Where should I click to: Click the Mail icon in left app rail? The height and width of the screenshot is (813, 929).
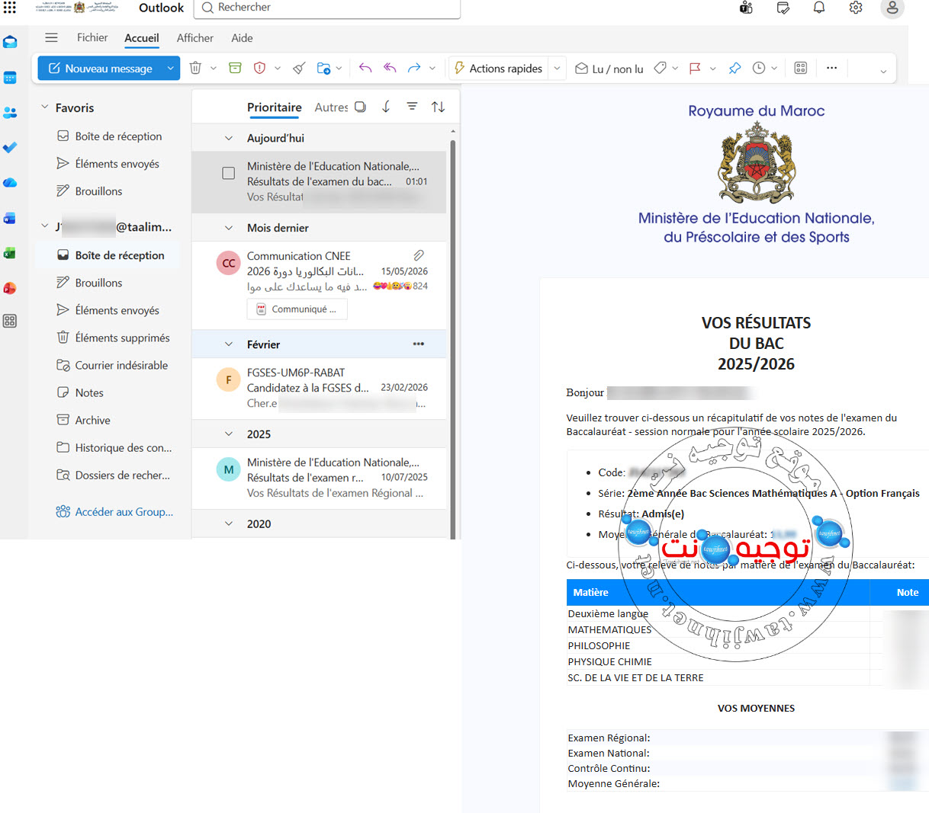pyautogui.click(x=10, y=42)
